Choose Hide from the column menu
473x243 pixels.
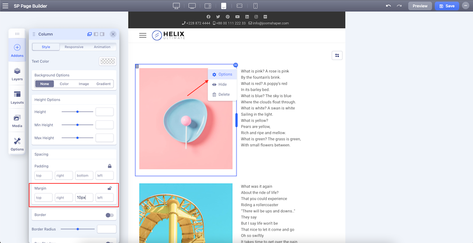click(222, 84)
